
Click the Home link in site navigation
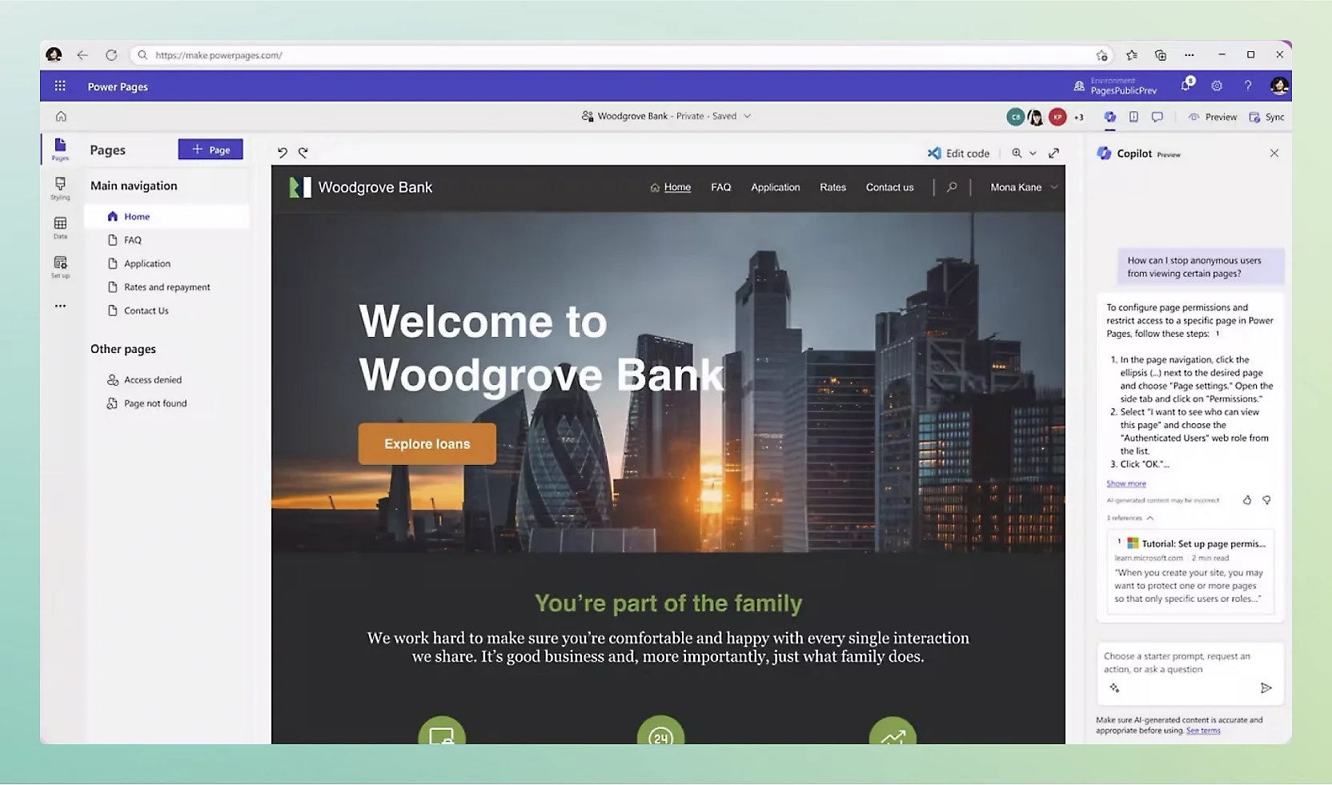coord(670,187)
